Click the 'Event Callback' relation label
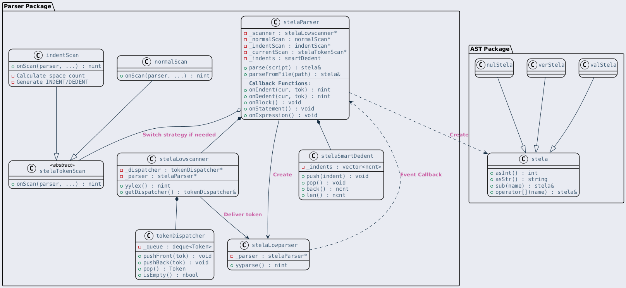626x288 pixels. [x=421, y=175]
